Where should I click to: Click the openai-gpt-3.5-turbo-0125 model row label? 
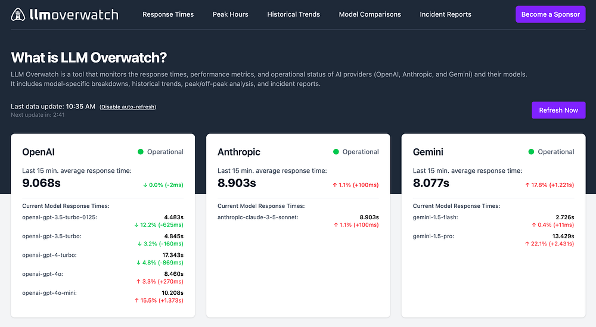pyautogui.click(x=60, y=217)
